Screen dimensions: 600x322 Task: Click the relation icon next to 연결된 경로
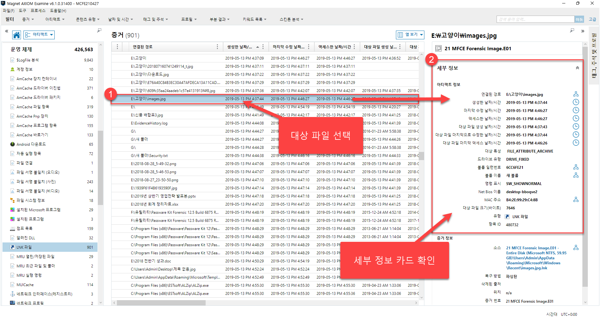pos(576,94)
